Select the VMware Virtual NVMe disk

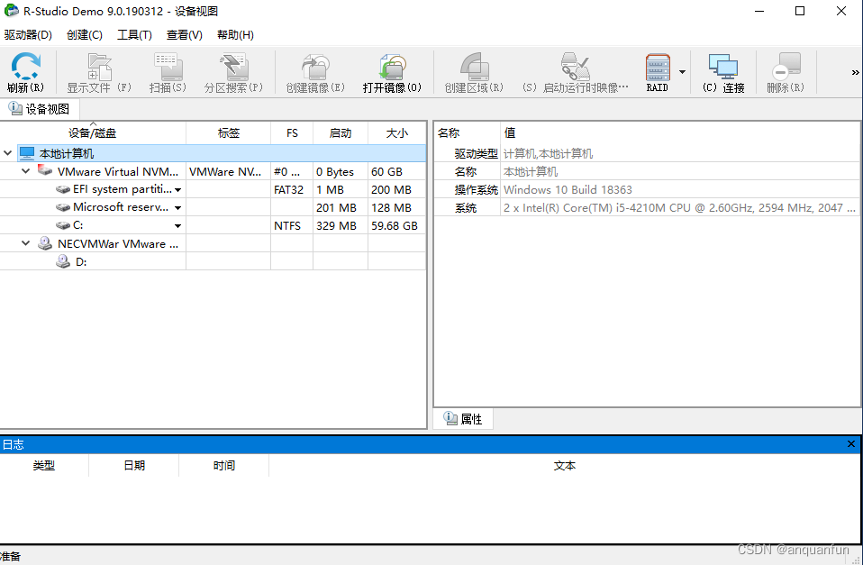pos(118,171)
